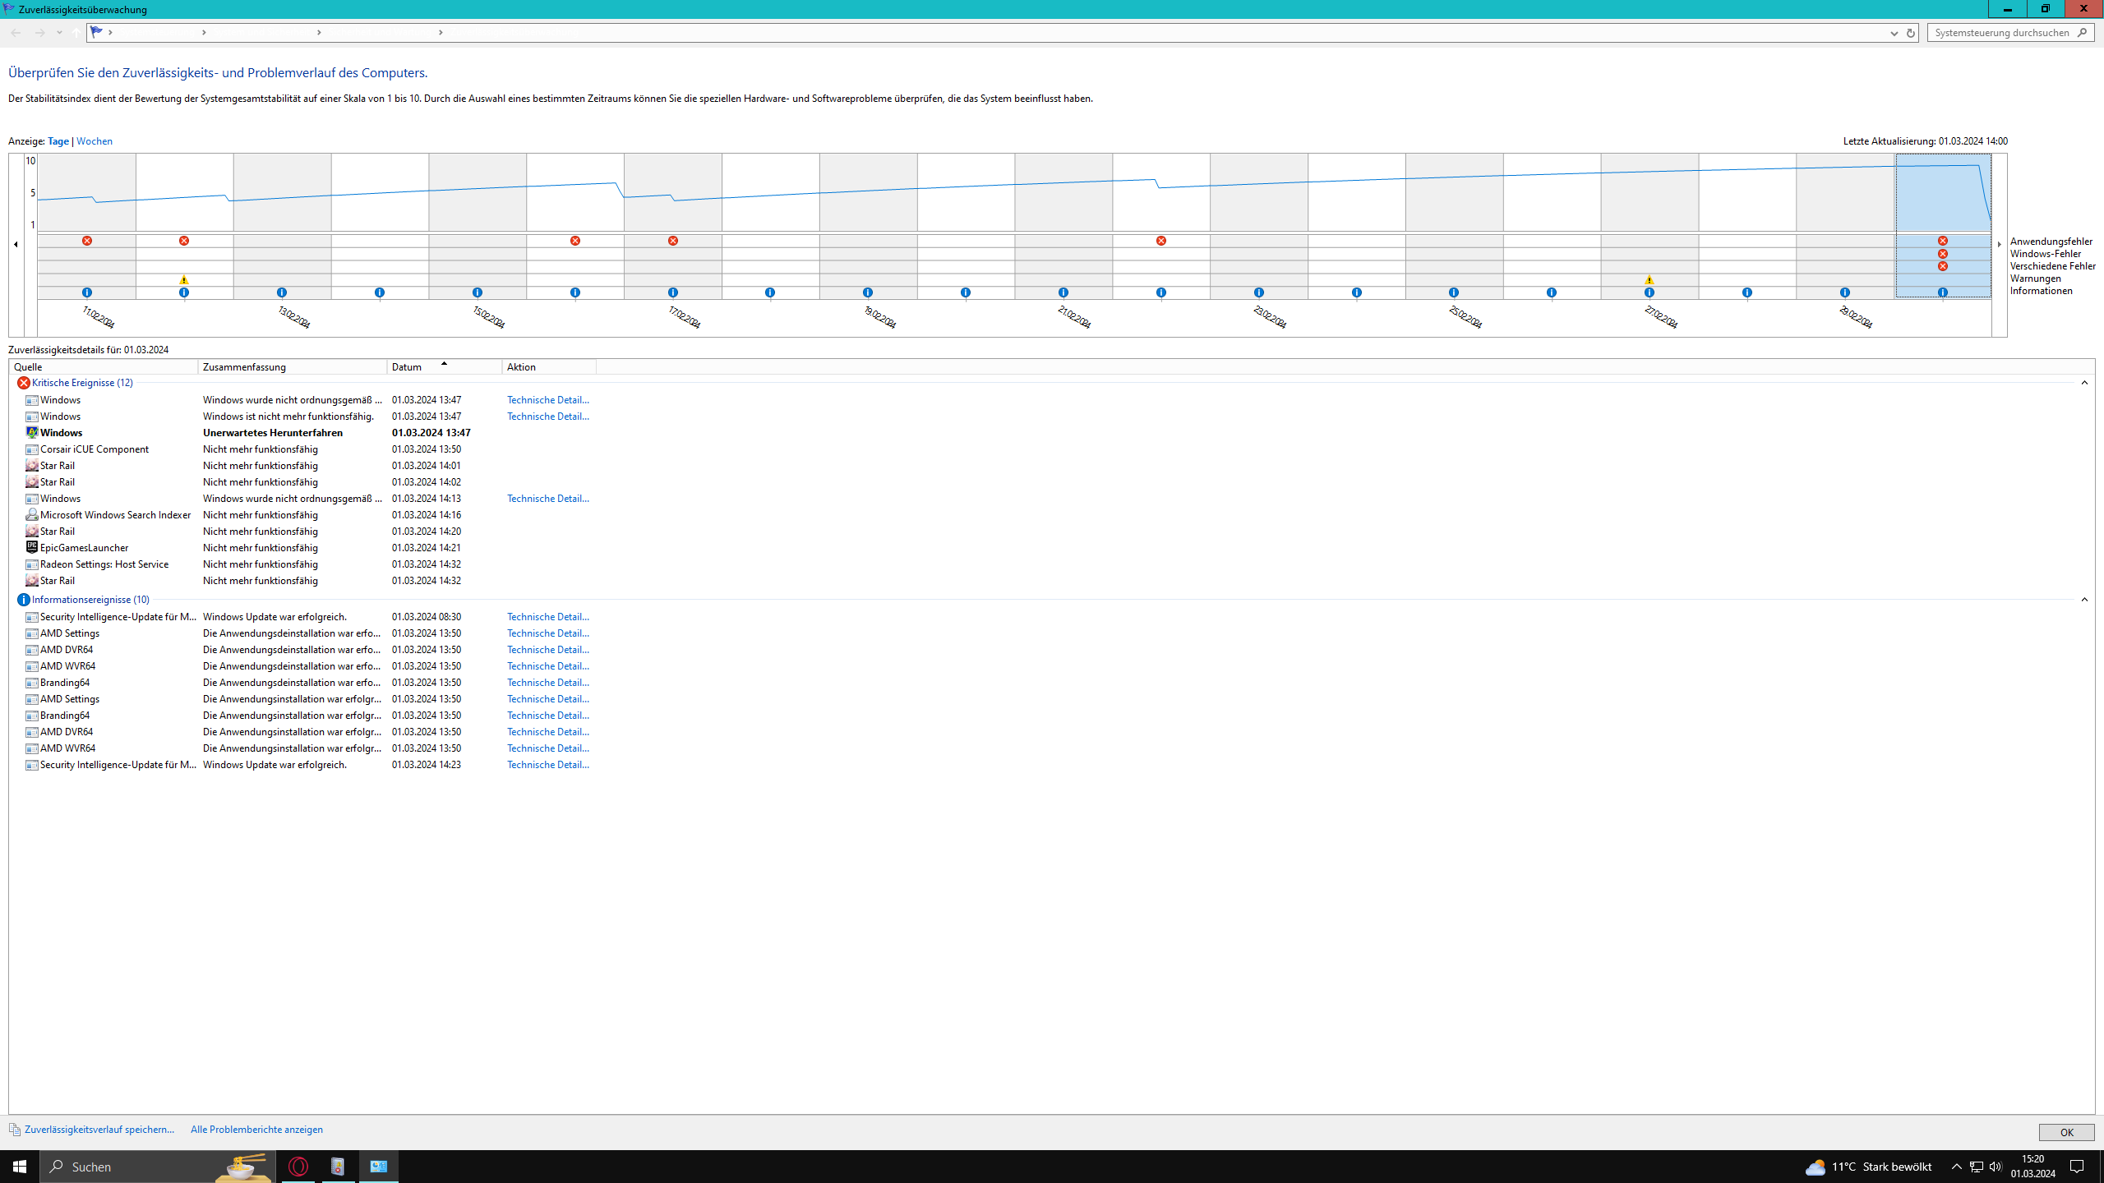Collapse the Informationsereignisse group
This screenshot has width=2104, height=1183.
[x=2084, y=600]
